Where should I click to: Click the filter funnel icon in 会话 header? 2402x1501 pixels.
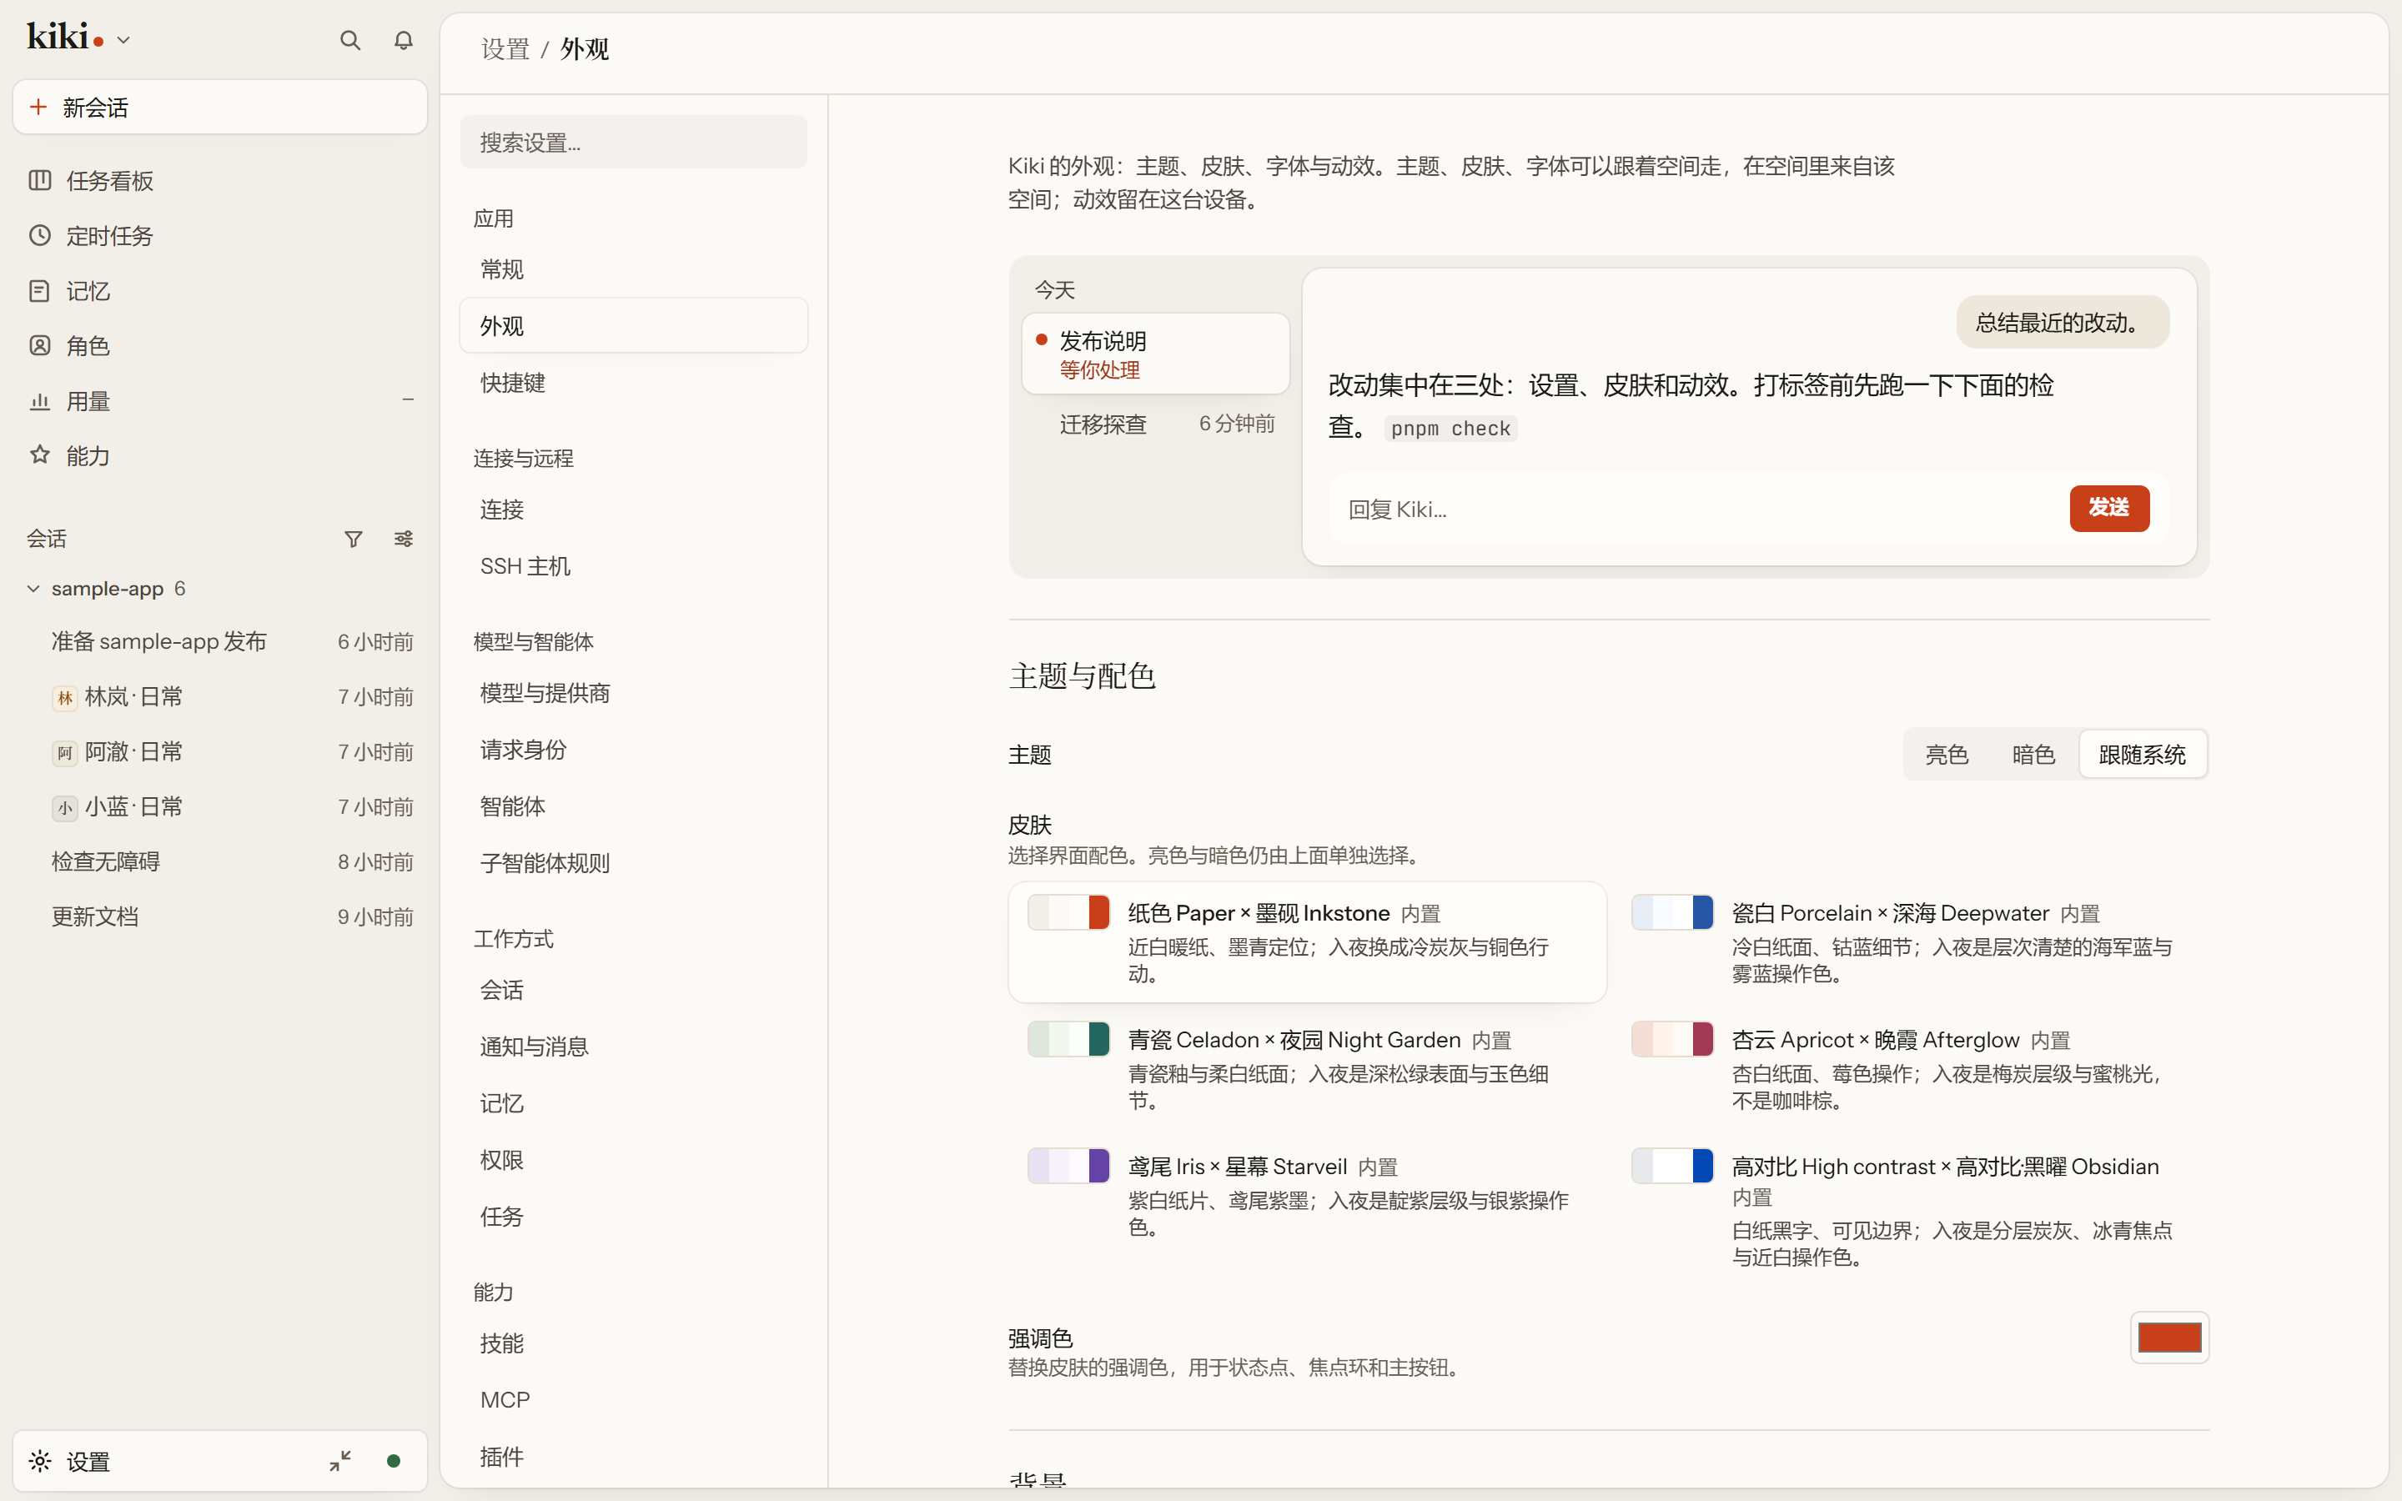coord(354,539)
